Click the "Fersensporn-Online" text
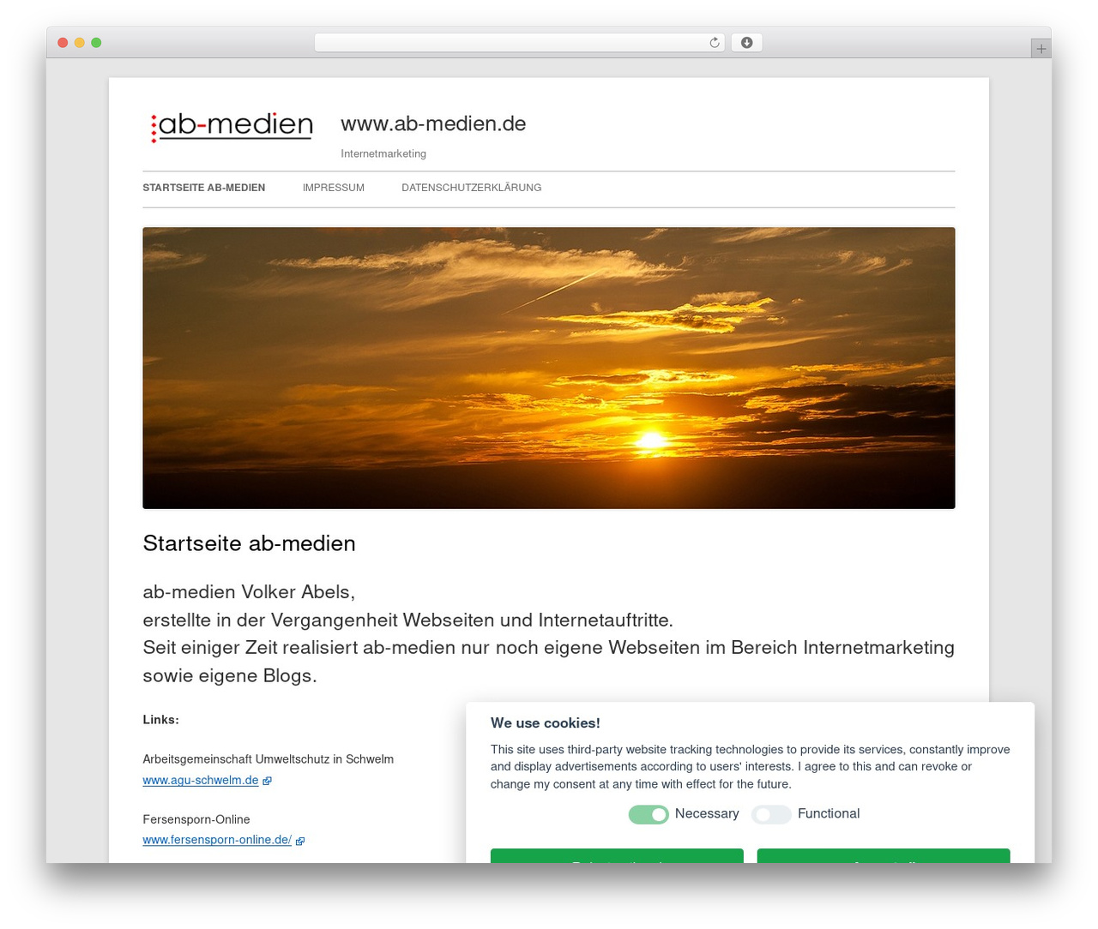 point(196,819)
